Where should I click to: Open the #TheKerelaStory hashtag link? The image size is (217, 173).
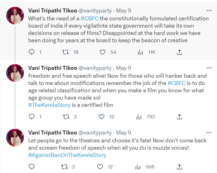pyautogui.click(x=49, y=105)
